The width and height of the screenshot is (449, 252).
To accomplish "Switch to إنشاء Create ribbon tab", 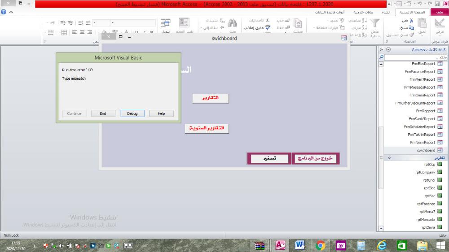I will coord(386,12).
